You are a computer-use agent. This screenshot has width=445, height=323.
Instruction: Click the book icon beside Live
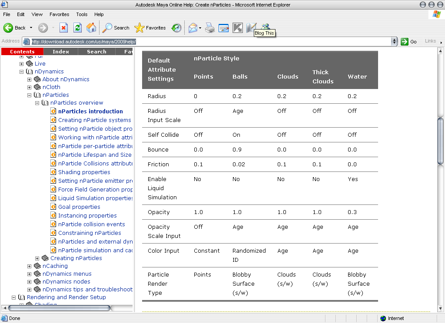30,63
